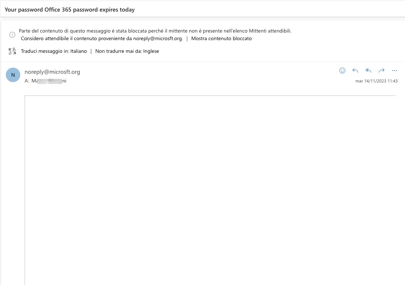Select Traduci messaggio in: Italiano
The image size is (405, 285).
[54, 51]
